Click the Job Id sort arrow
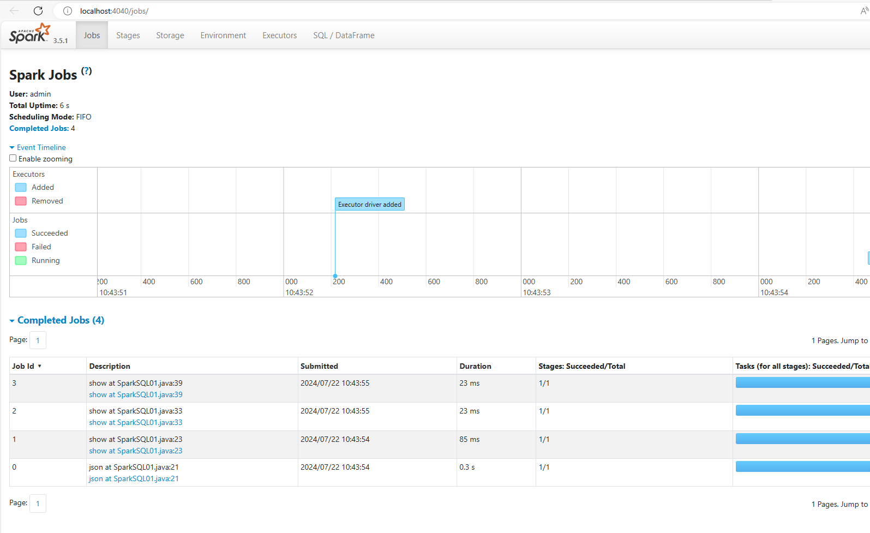870x533 pixels. coord(40,366)
